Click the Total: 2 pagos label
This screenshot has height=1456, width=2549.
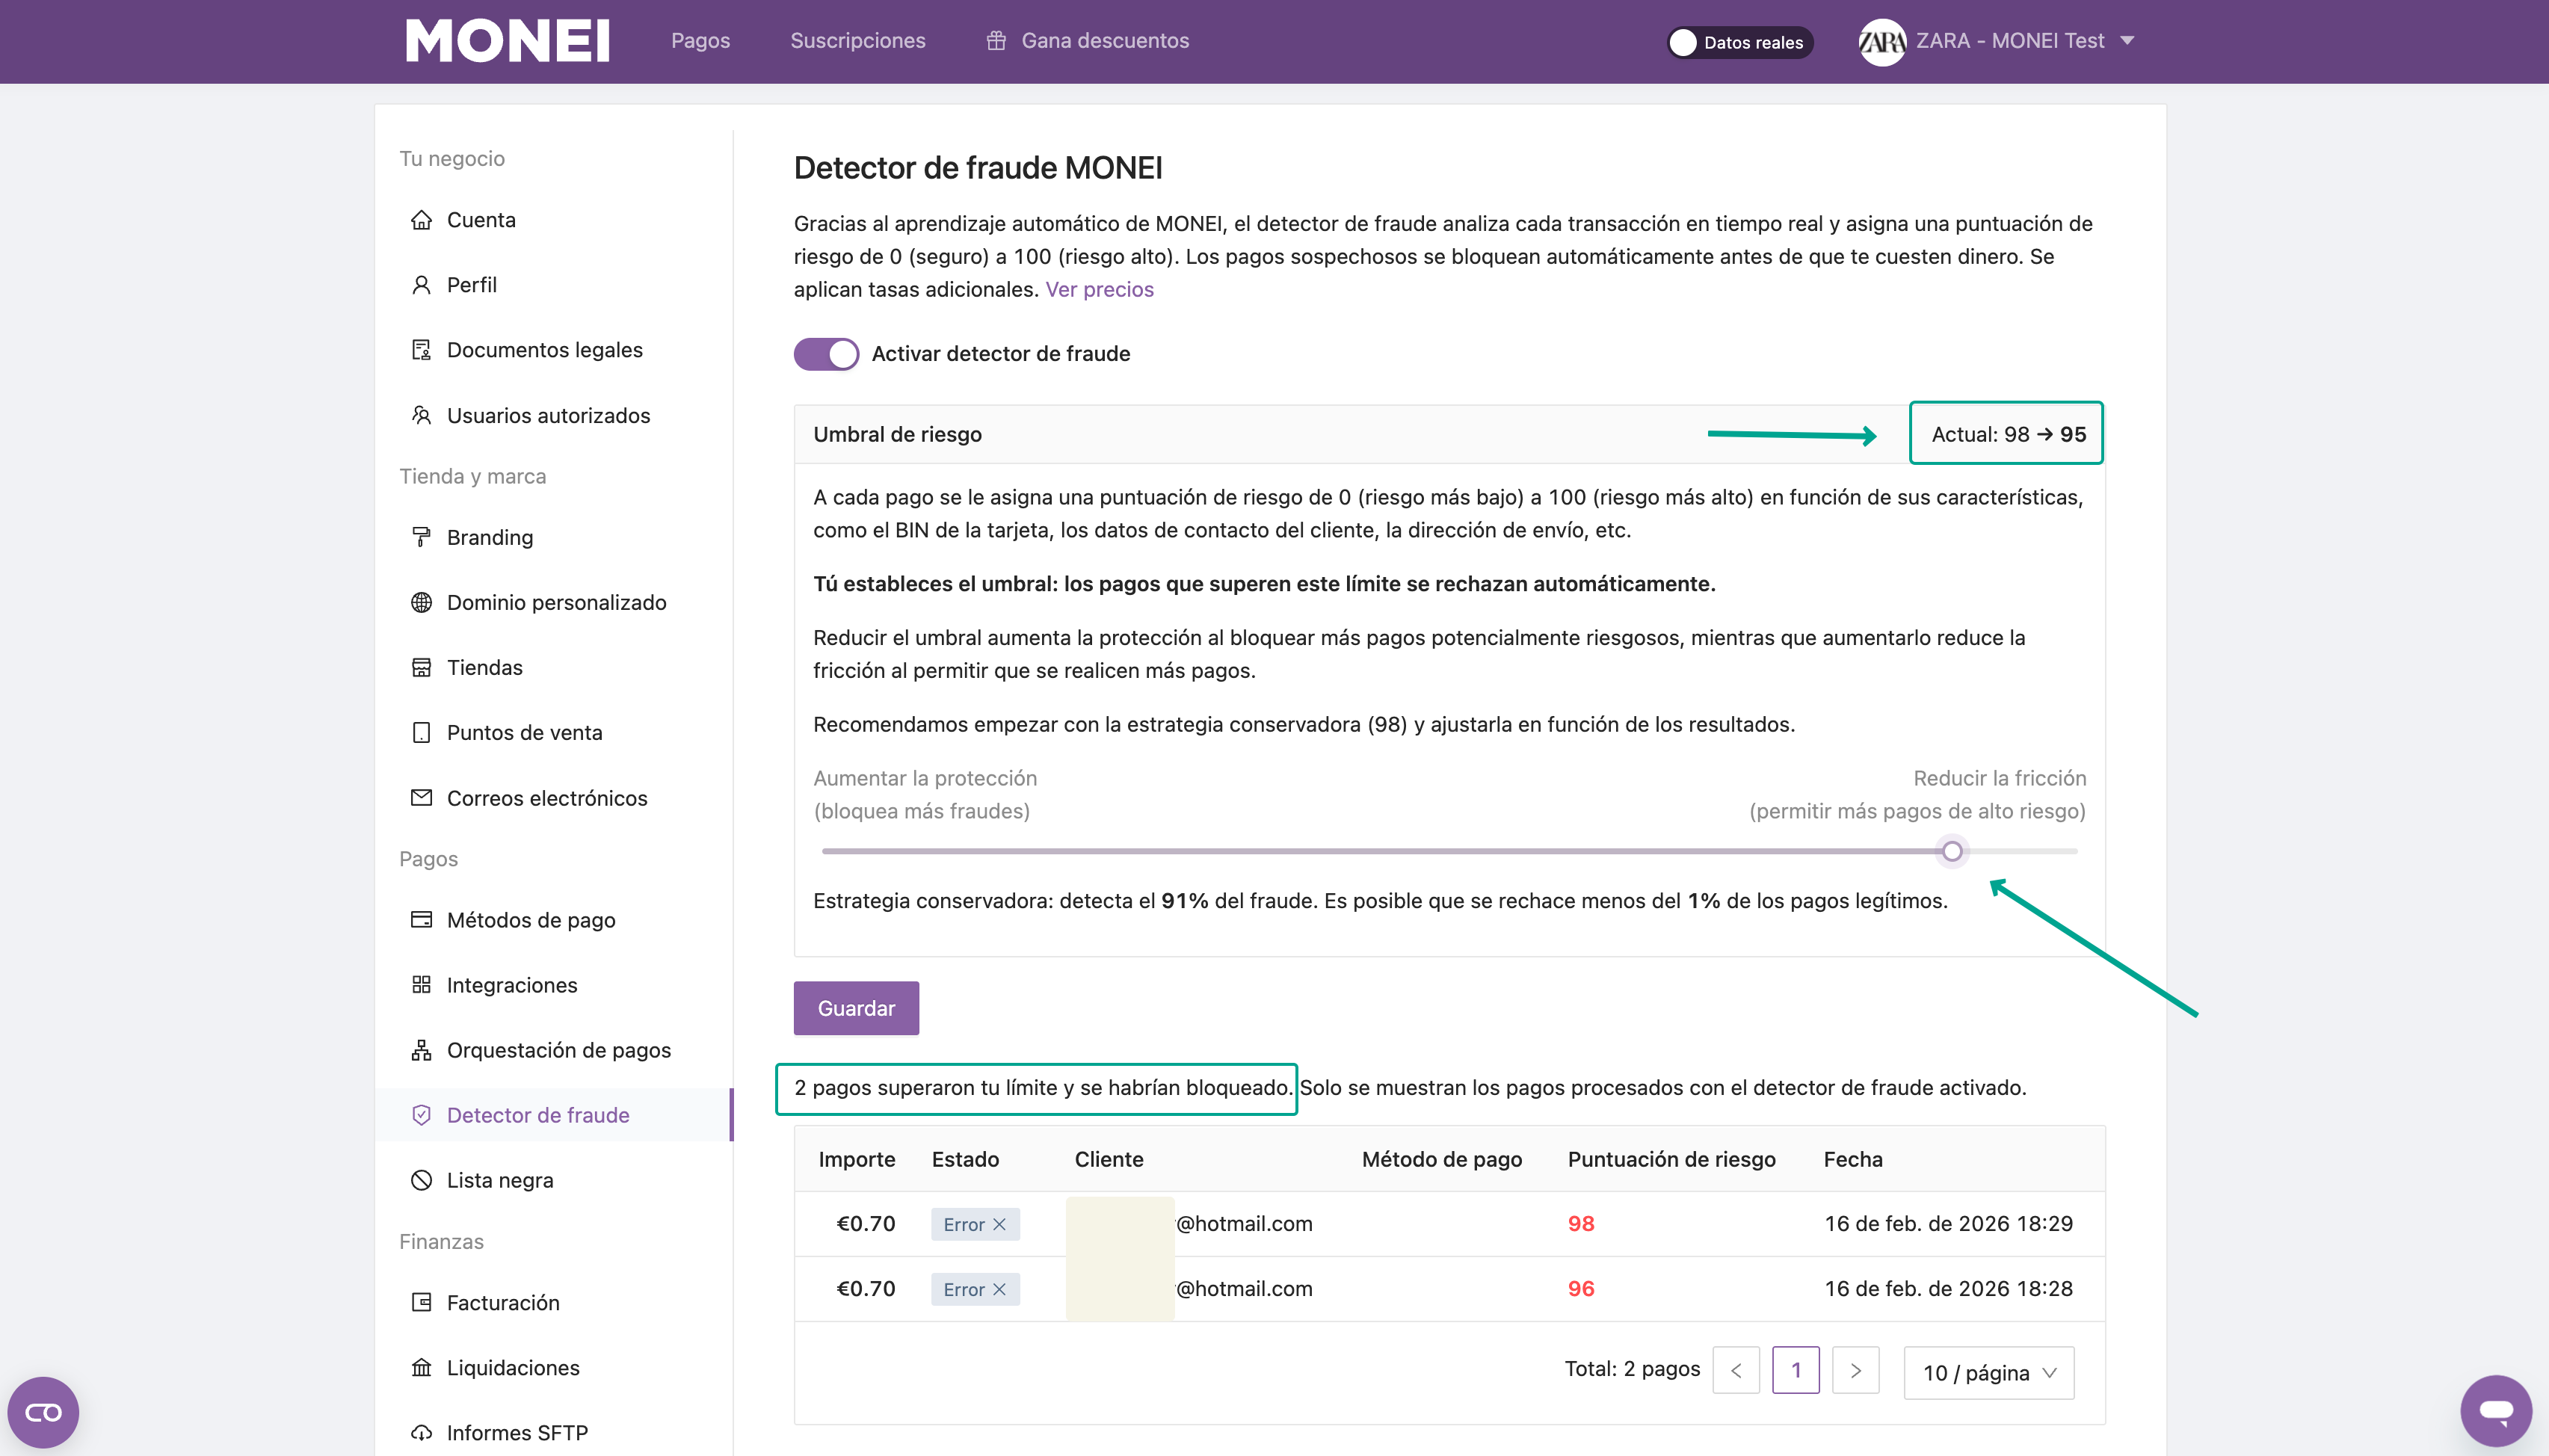[1632, 1369]
